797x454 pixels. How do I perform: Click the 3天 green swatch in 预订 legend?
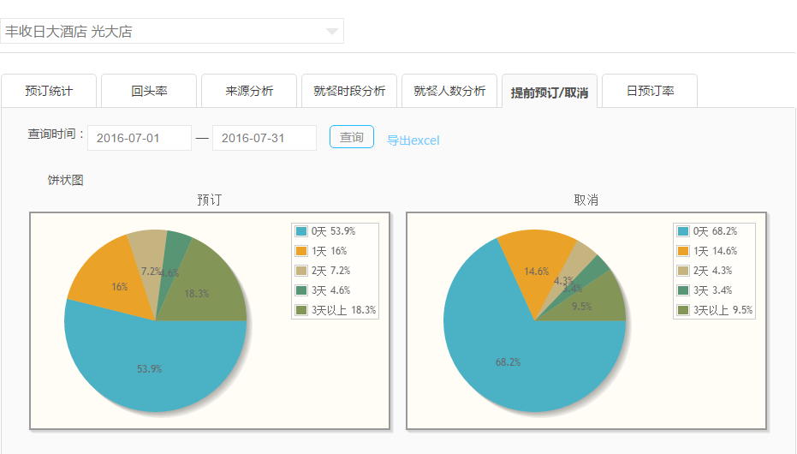(301, 290)
